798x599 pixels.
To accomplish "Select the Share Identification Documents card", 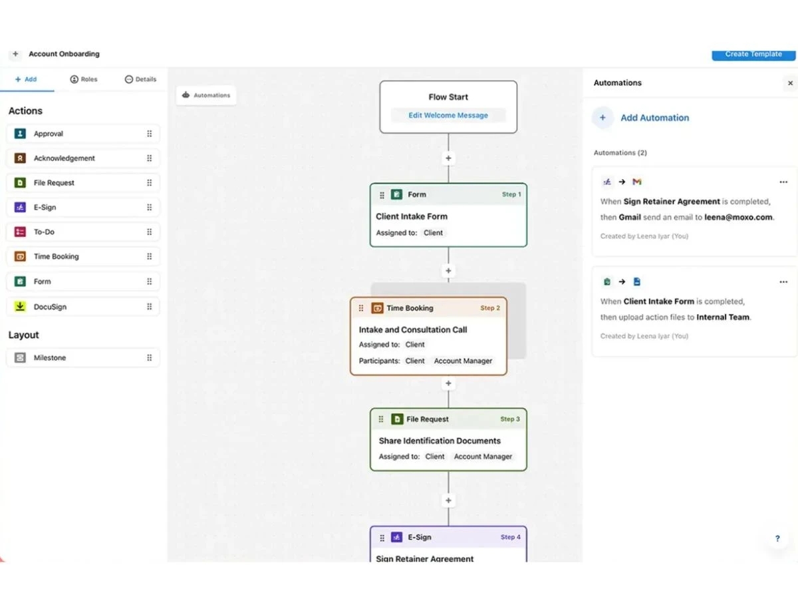I will tap(448, 439).
